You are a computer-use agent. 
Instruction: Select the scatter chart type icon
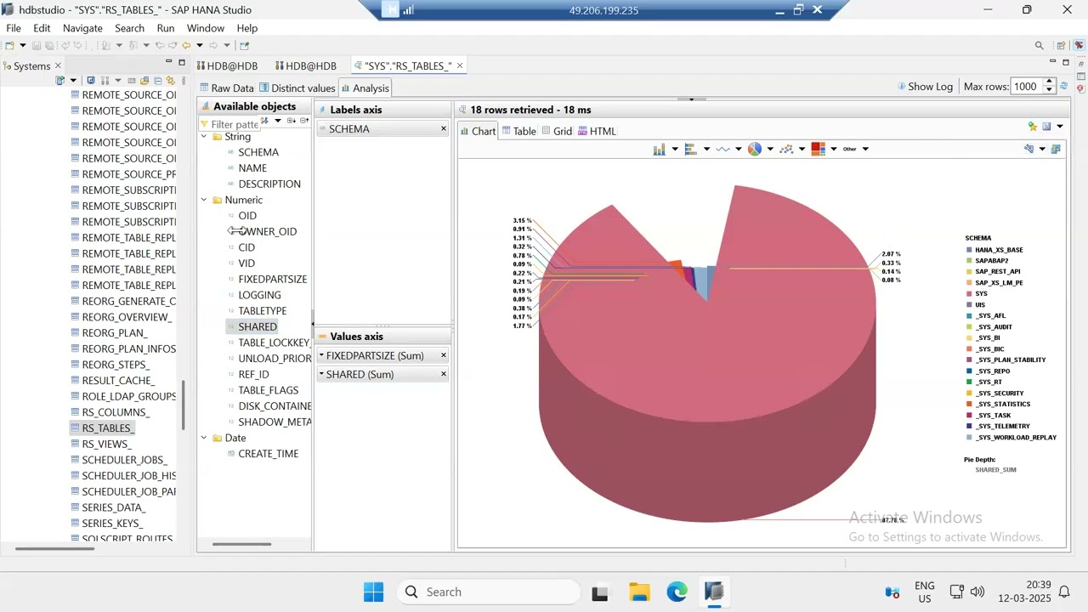tap(786, 149)
